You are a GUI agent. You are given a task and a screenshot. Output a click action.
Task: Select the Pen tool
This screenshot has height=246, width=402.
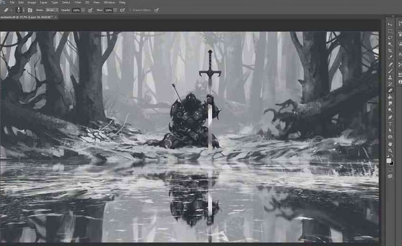point(390,117)
